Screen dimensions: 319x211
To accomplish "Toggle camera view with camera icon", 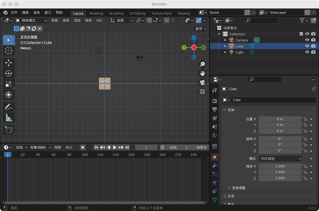I will click(202, 83).
